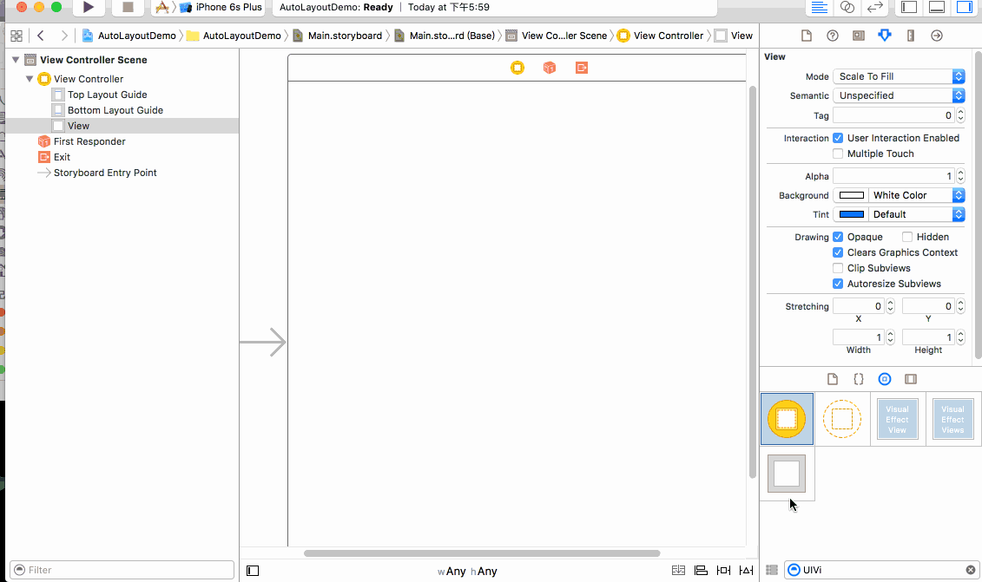The image size is (982, 582).
Task: Click the outline Filter field
Action: 122,570
